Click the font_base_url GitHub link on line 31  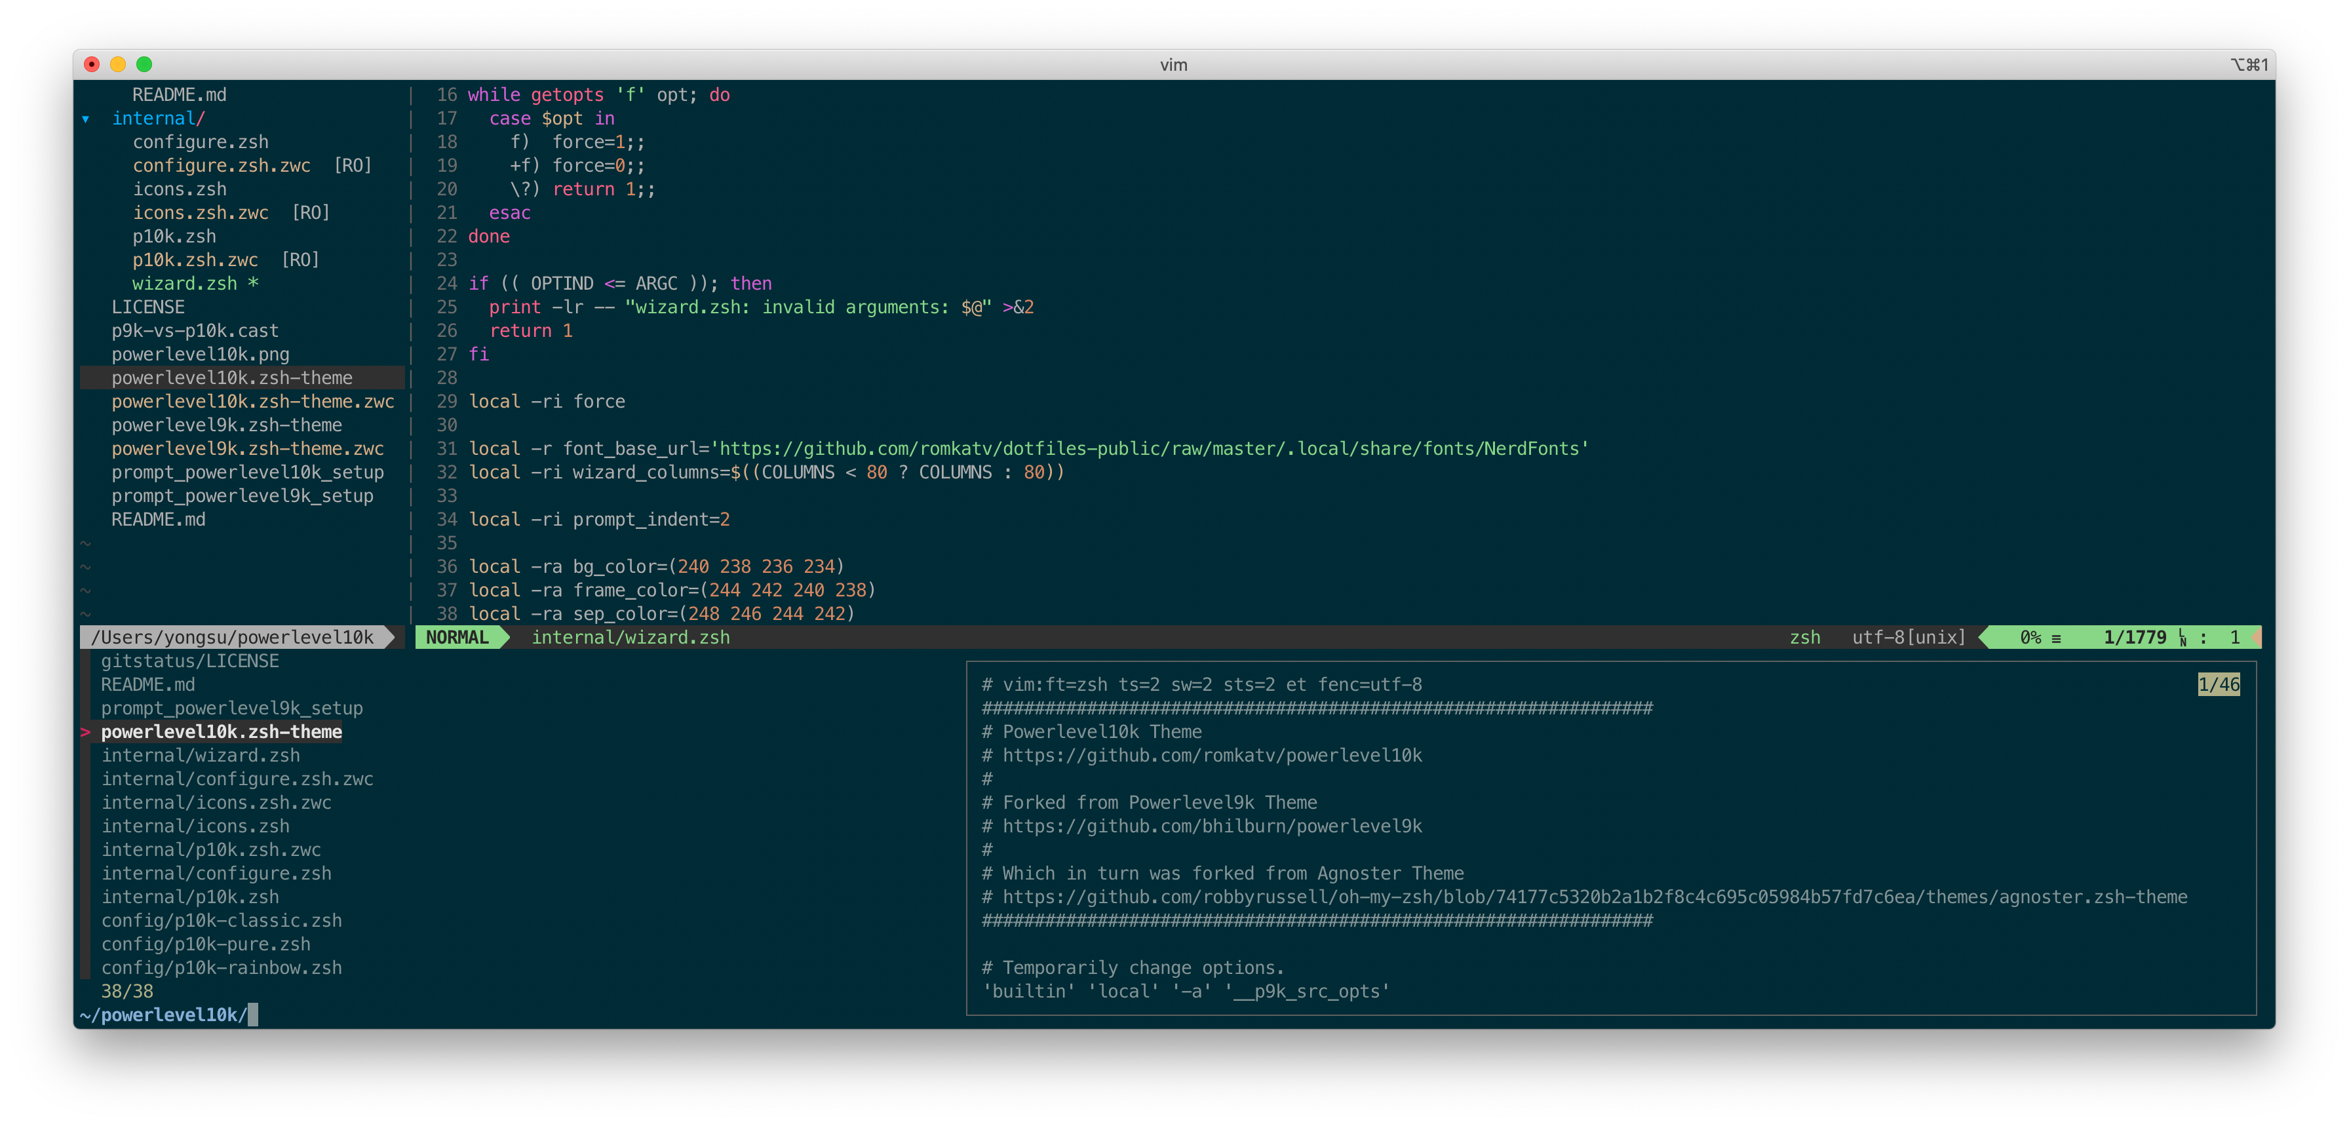click(1149, 448)
